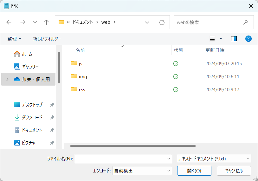The image size is (258, 181).
Task: Click the pin icon beside ドキュメント
Action: click(52, 130)
